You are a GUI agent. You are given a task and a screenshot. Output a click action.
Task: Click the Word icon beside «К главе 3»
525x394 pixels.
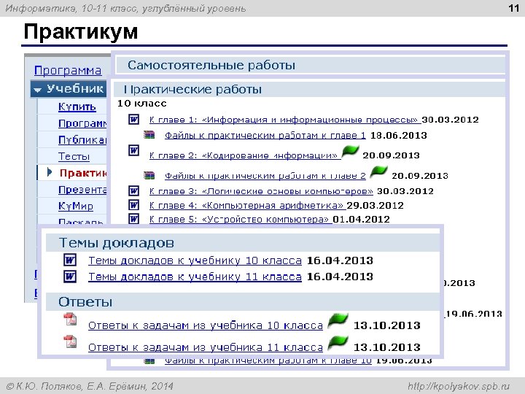(x=134, y=191)
